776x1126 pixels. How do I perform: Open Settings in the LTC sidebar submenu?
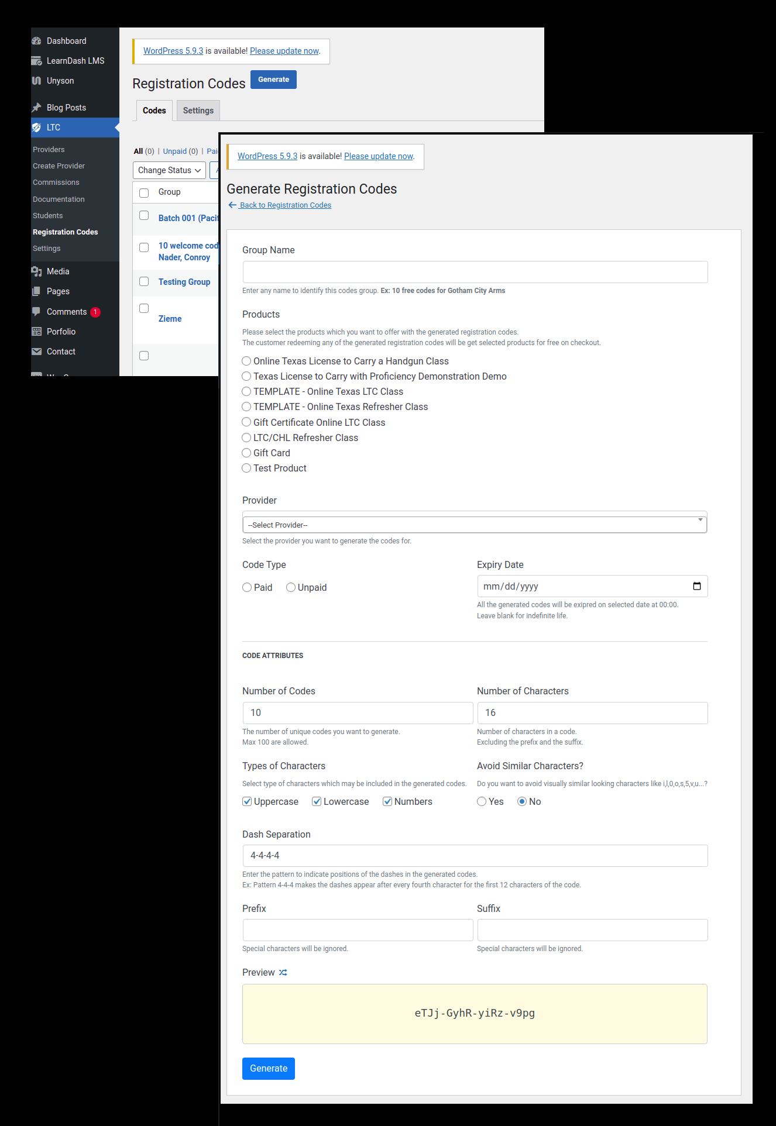47,249
